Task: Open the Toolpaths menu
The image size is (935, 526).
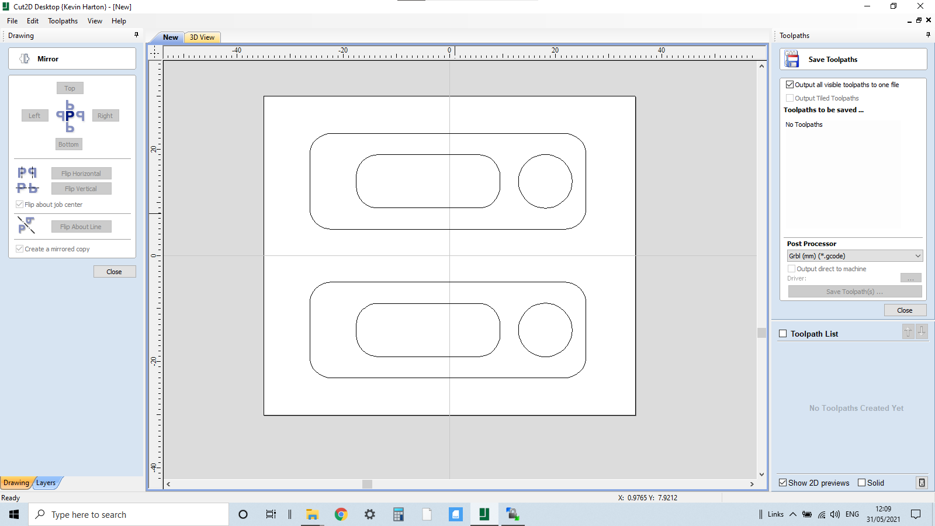Action: tap(63, 20)
